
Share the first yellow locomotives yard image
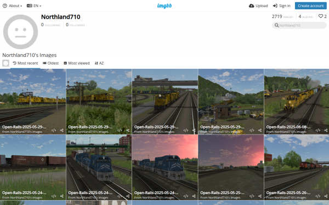(x=62, y=130)
